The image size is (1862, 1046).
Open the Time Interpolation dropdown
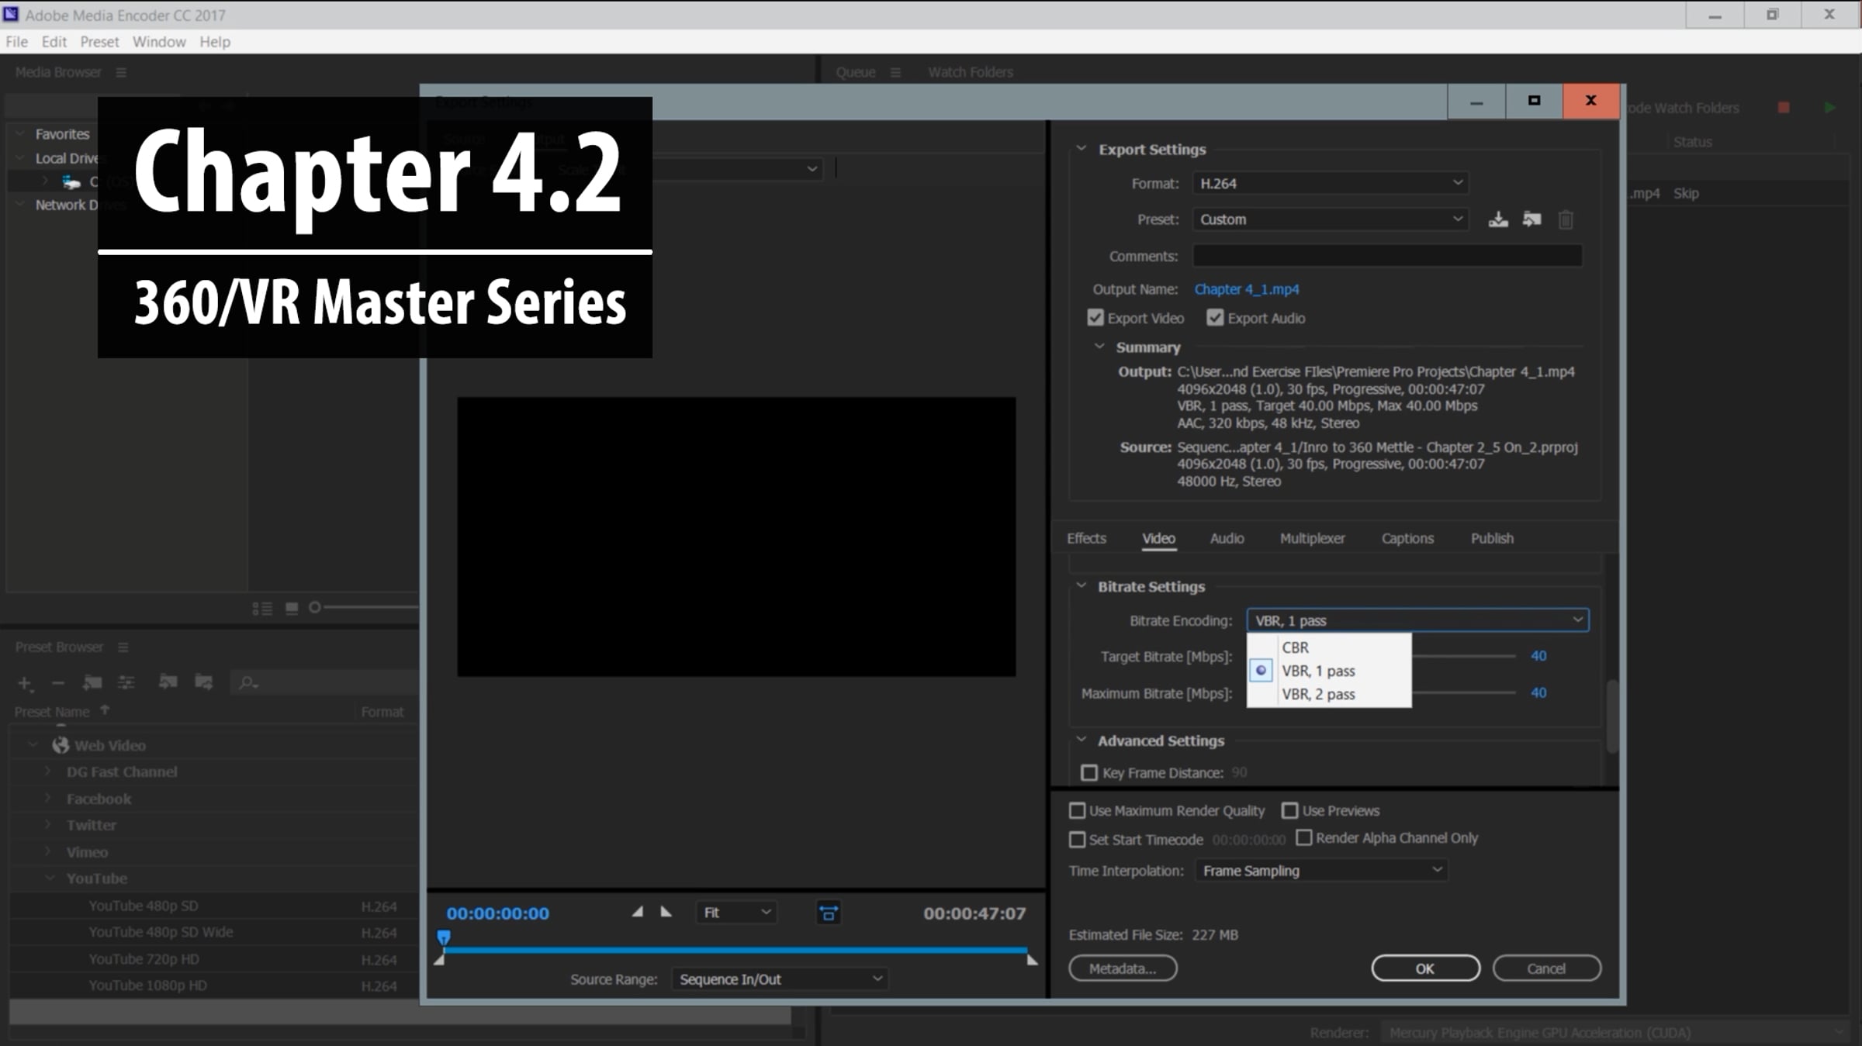[1320, 871]
